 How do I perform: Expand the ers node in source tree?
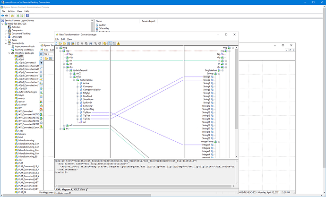pos(64,64)
